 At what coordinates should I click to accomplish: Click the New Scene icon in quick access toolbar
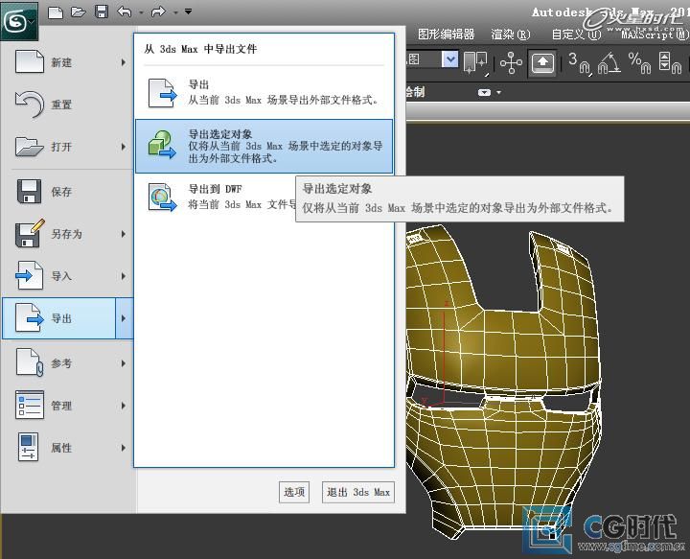[x=56, y=12]
